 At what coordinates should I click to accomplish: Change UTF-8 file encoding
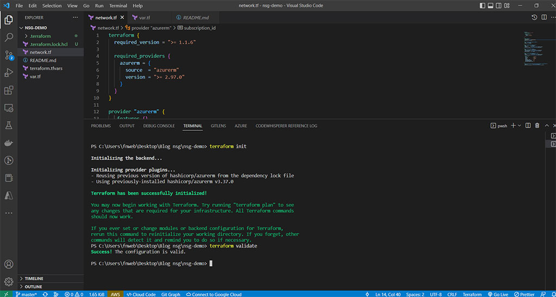436,294
